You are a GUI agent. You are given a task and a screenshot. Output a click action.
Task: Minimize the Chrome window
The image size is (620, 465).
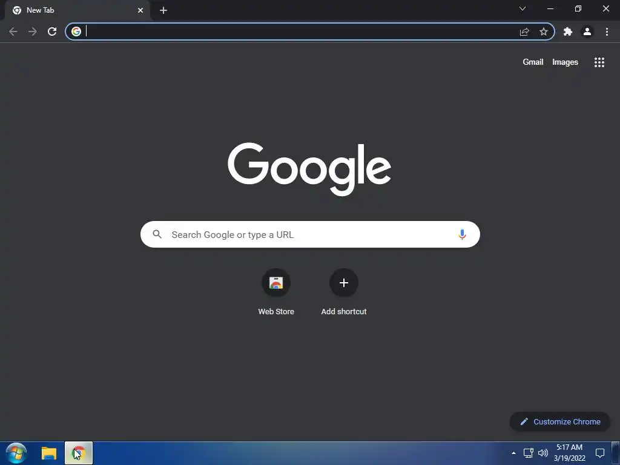[550, 8]
